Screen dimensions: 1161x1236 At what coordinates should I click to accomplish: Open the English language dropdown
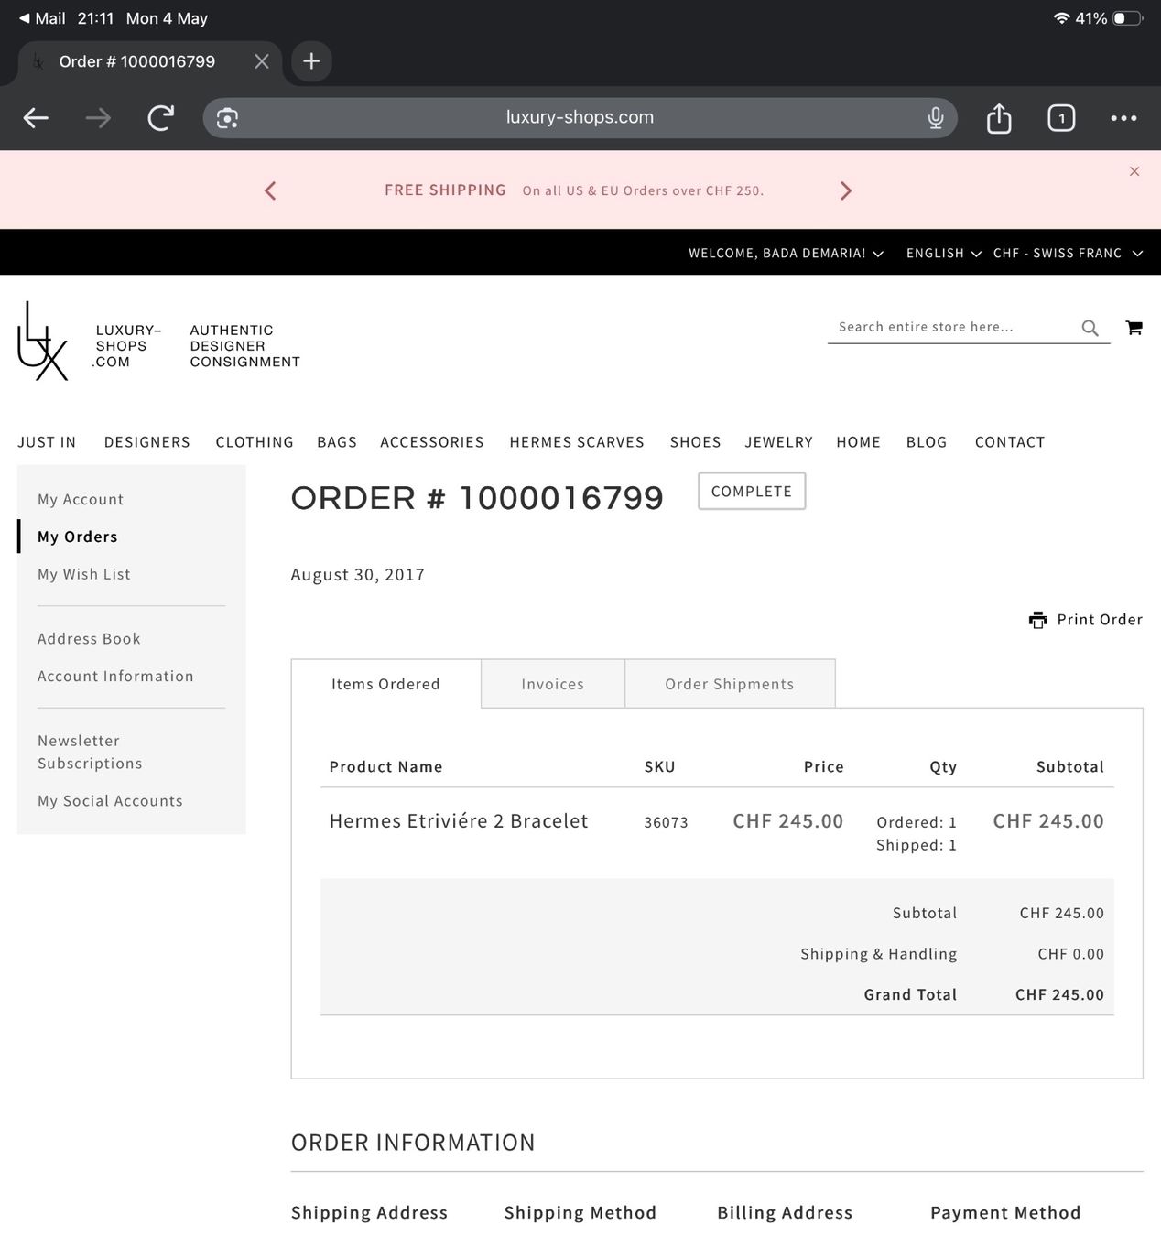tap(944, 253)
